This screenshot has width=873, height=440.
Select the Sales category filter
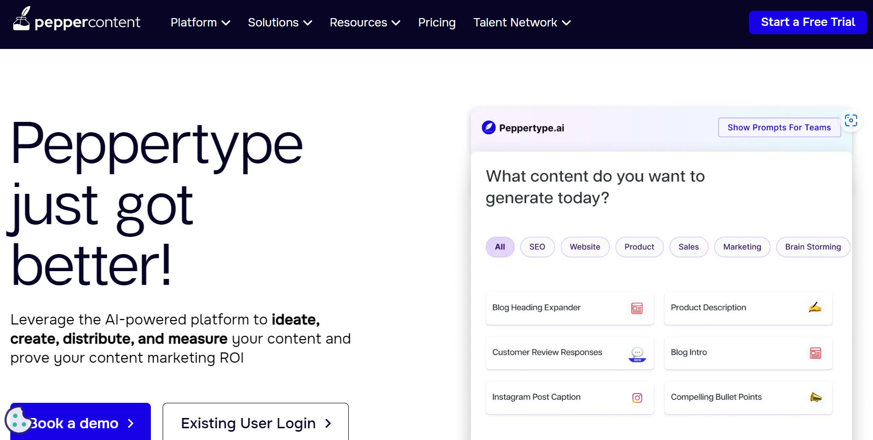coord(688,247)
